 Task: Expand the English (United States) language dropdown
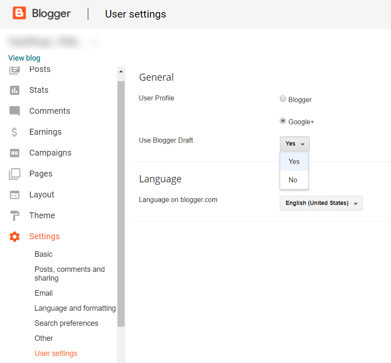(x=321, y=203)
